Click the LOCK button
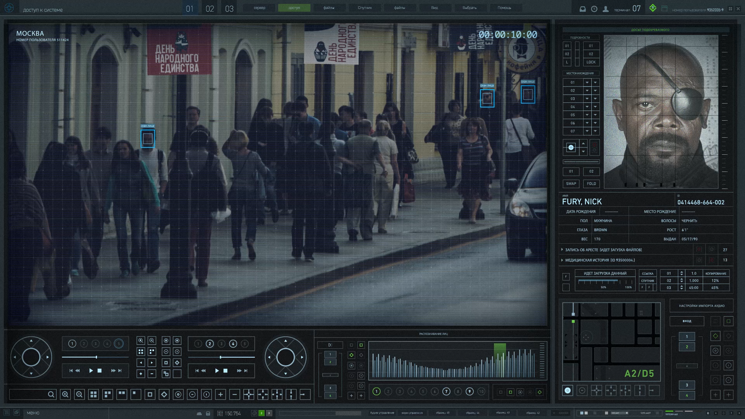The image size is (745, 419). [x=591, y=62]
